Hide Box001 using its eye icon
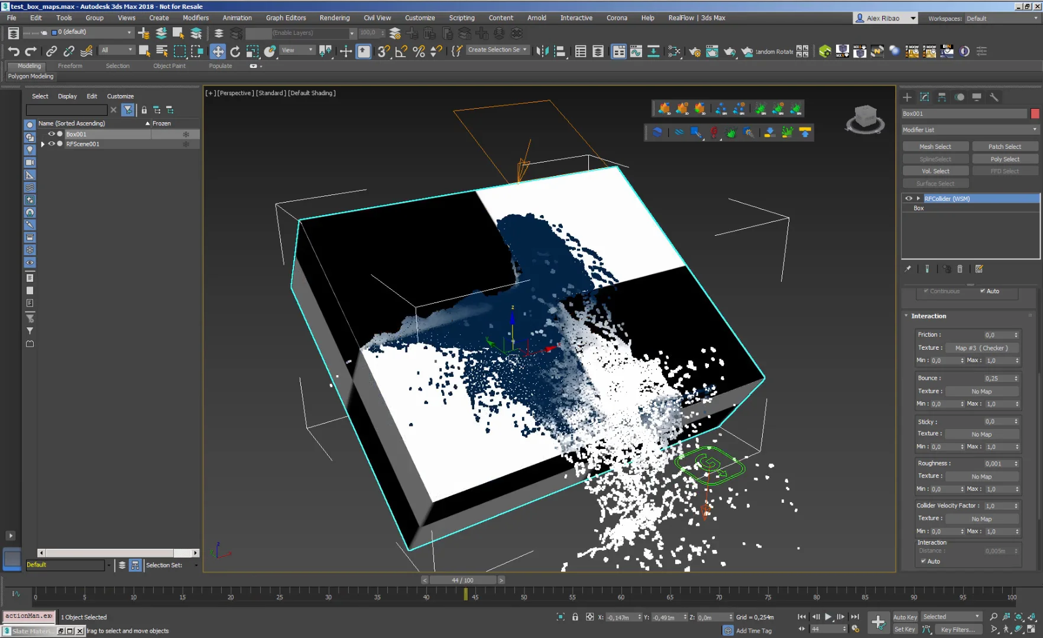 click(x=51, y=134)
